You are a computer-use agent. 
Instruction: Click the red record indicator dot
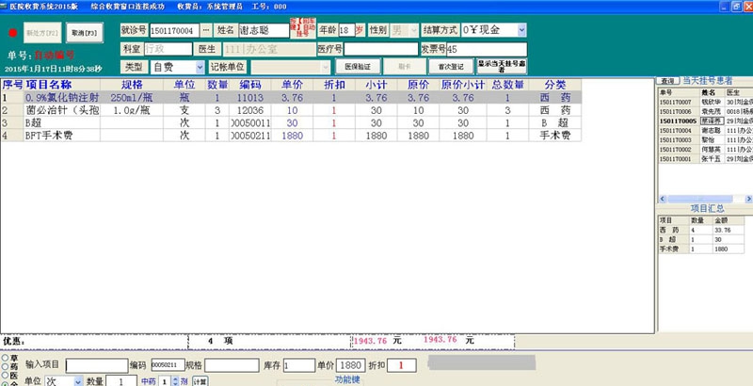click(13, 31)
